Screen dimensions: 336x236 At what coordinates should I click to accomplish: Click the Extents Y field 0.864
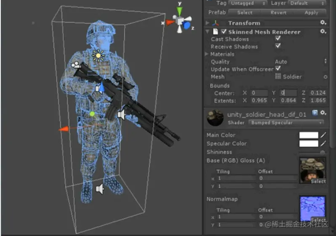(x=288, y=100)
